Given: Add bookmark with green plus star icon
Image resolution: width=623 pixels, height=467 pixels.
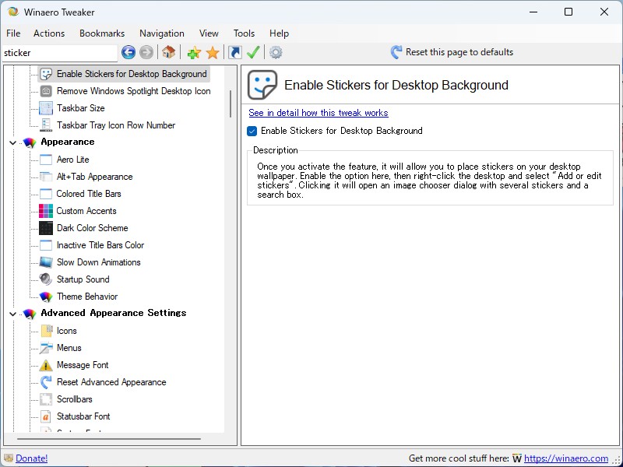Looking at the screenshot, I should pyautogui.click(x=194, y=52).
